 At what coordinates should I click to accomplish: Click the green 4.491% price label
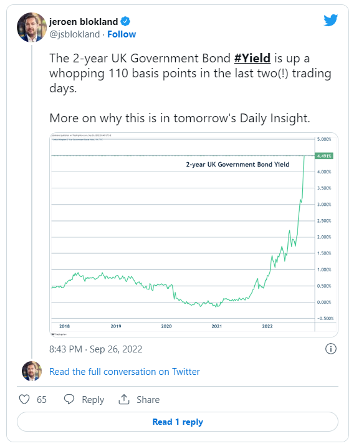pos(324,156)
